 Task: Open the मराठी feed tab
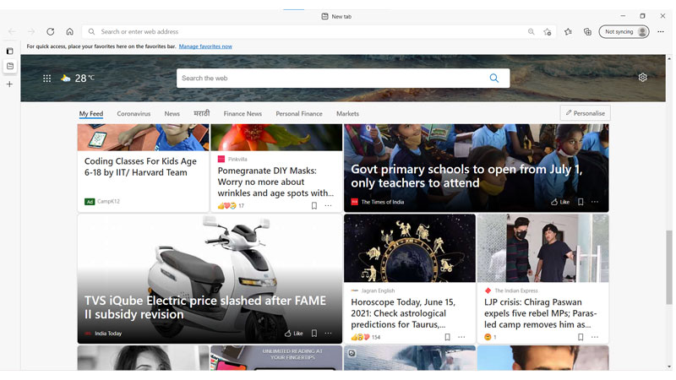point(201,113)
